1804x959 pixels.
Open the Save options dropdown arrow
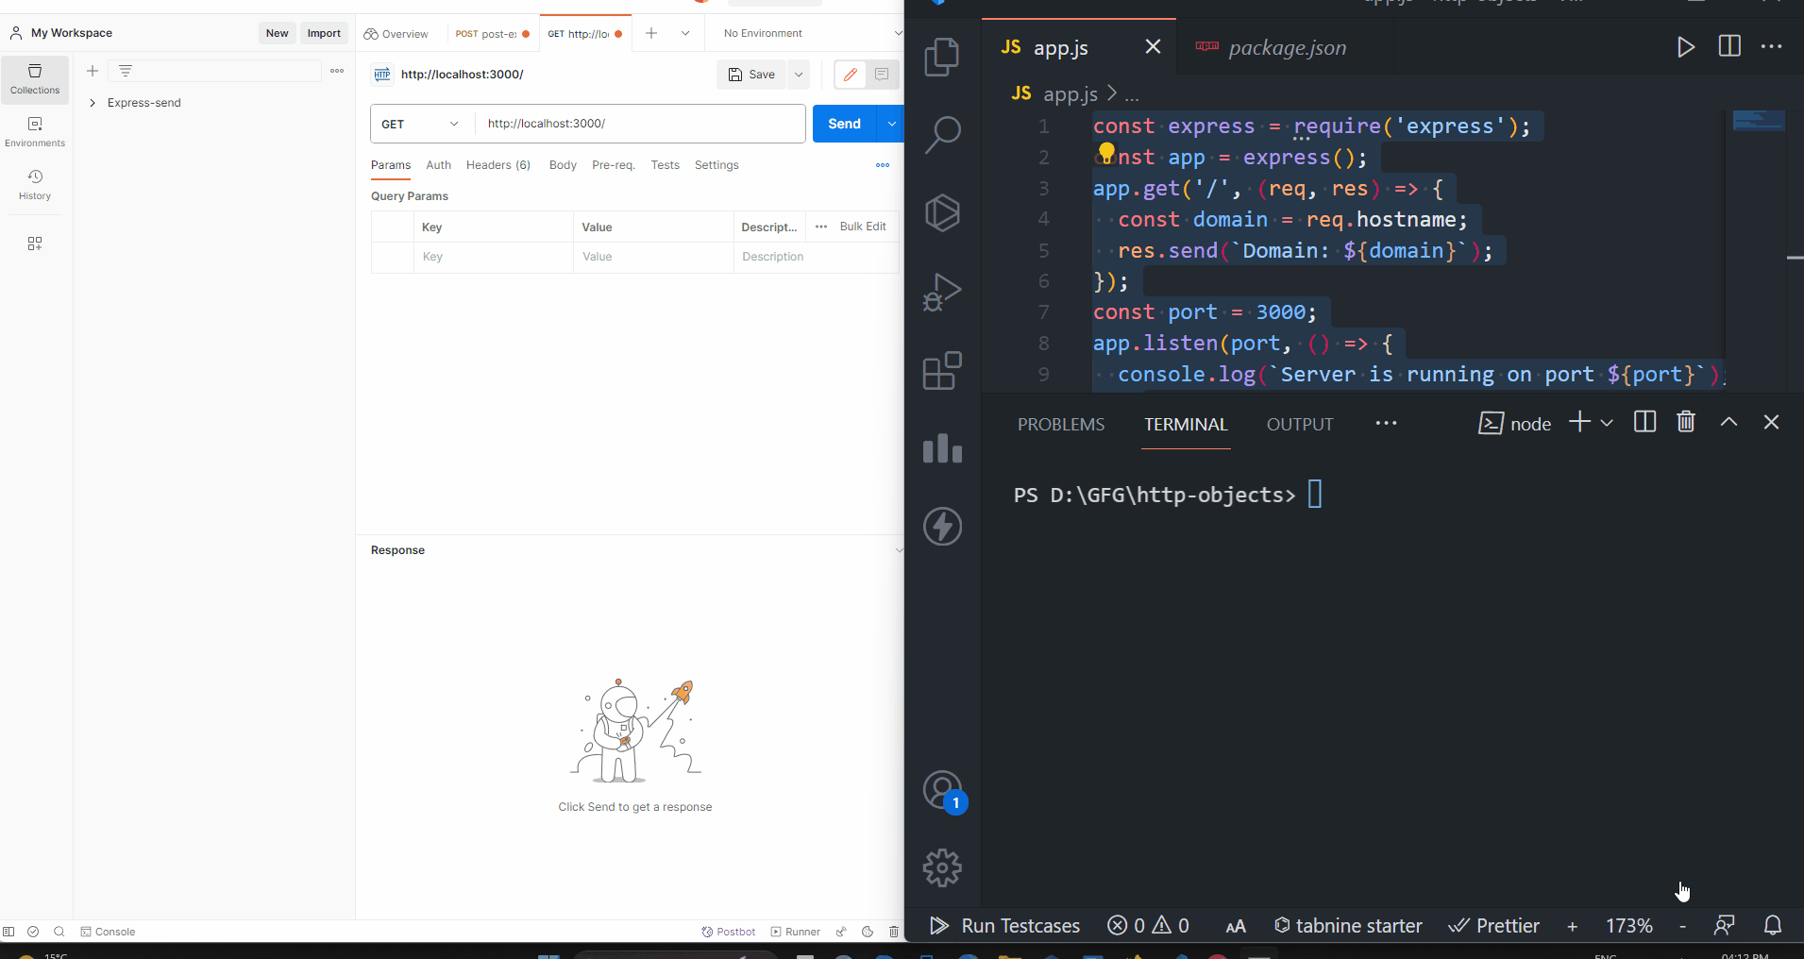coord(799,75)
